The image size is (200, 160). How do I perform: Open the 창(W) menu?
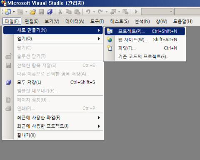pos(161,21)
